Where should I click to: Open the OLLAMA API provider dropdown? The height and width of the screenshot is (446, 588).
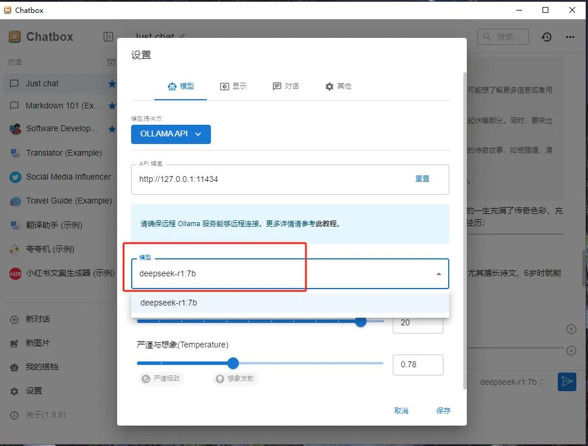171,134
